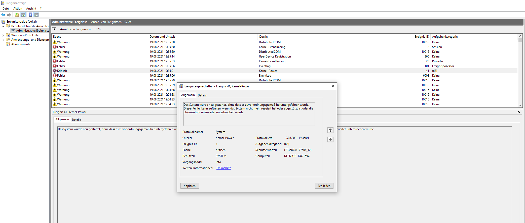Click warning icon of User Device Registration row

click(55, 57)
